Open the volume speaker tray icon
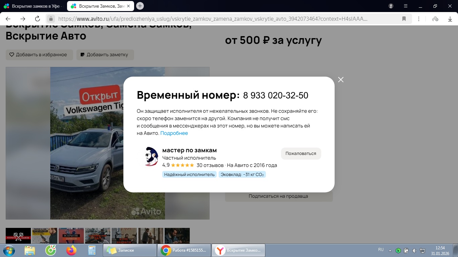The height and width of the screenshot is (257, 458). pos(414,250)
